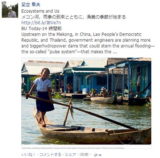Click the "Ecosystems and Us" title text
Viewport: 160px width, 158px height.
[40, 11]
